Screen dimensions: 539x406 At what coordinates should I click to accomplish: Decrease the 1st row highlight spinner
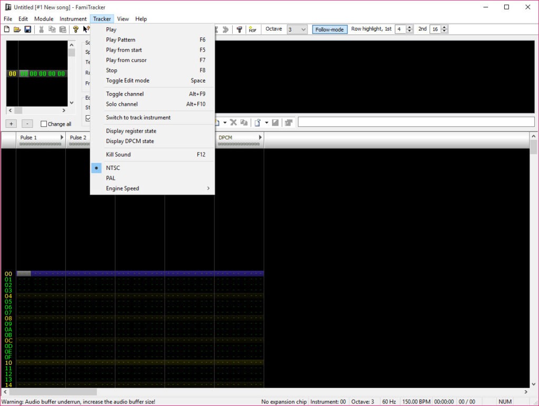pos(410,31)
